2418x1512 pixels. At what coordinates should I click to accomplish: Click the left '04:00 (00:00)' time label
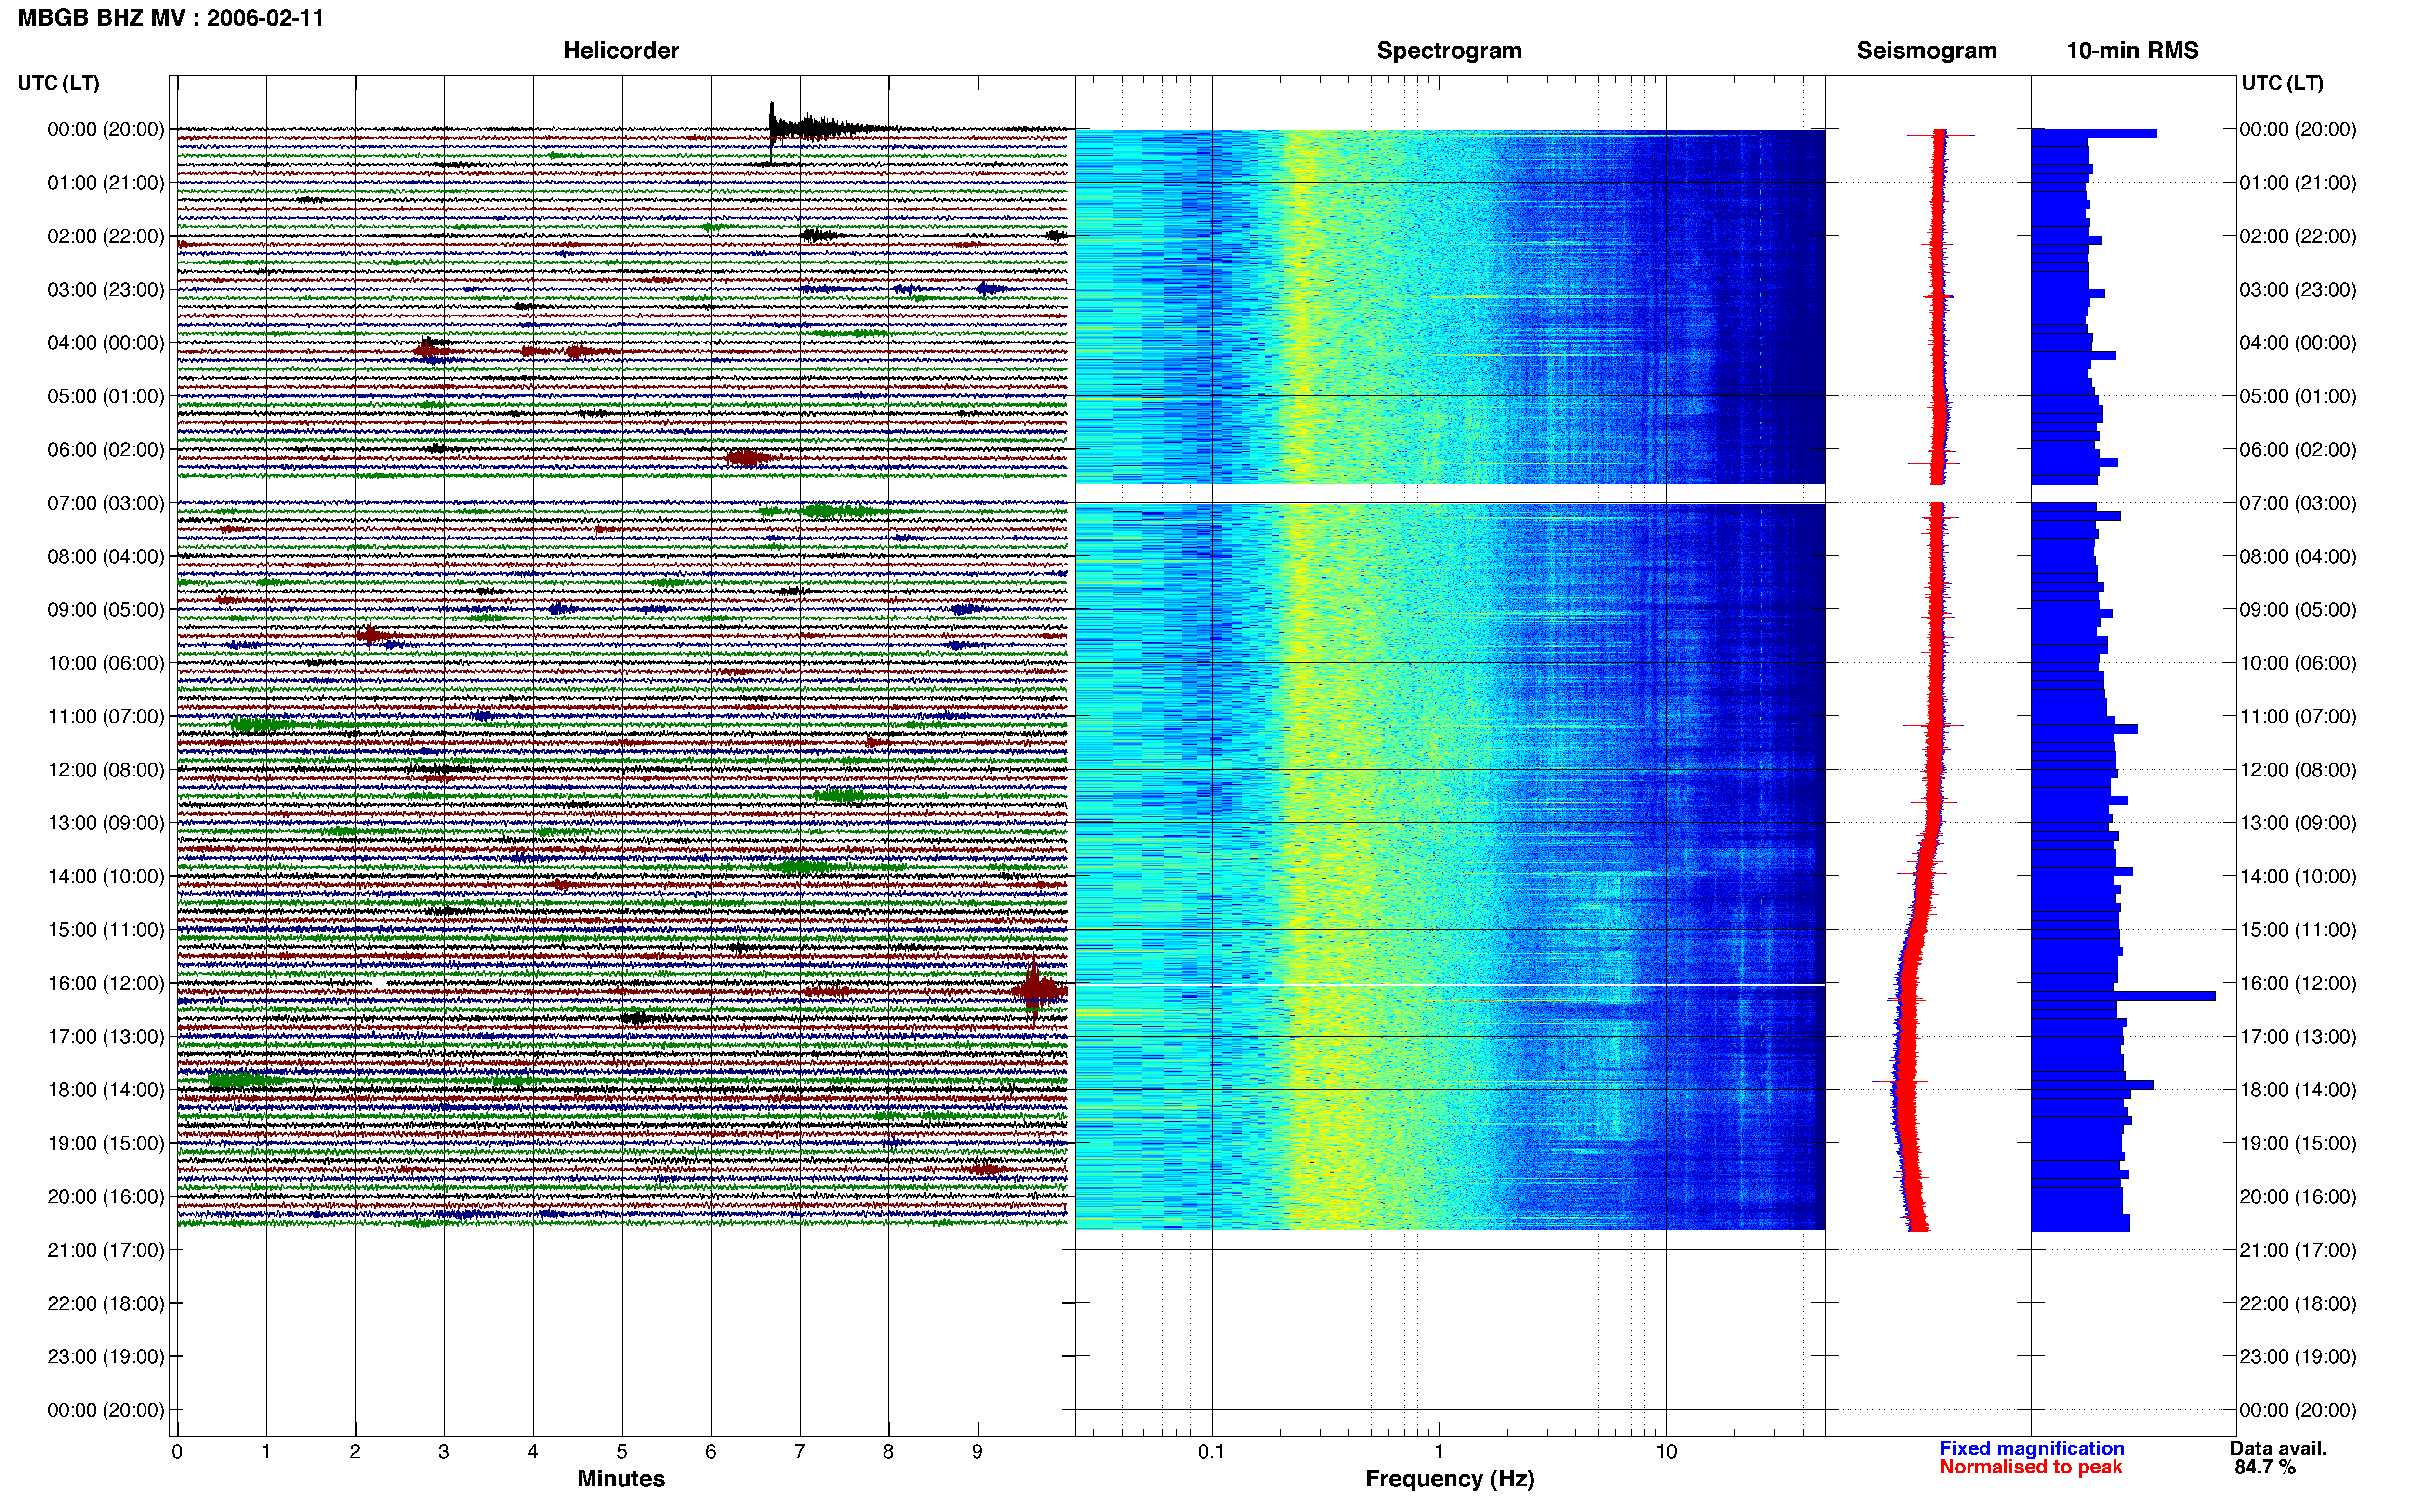coord(106,343)
